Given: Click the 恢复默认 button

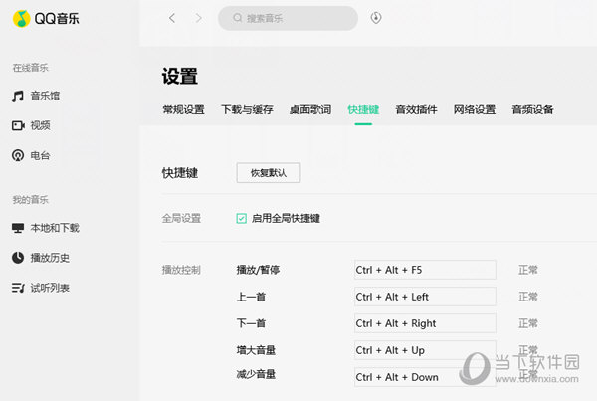Looking at the screenshot, I should coord(269,173).
